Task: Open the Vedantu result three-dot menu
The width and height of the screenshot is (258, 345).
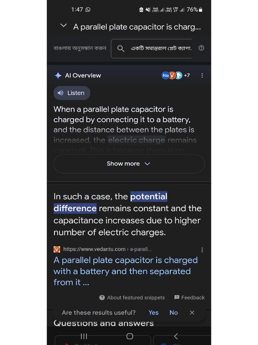Action: click(202, 250)
